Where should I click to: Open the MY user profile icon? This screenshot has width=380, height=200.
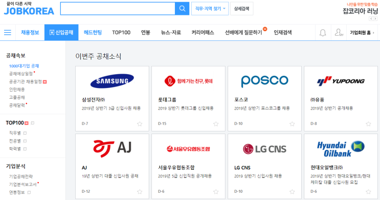[339, 33]
